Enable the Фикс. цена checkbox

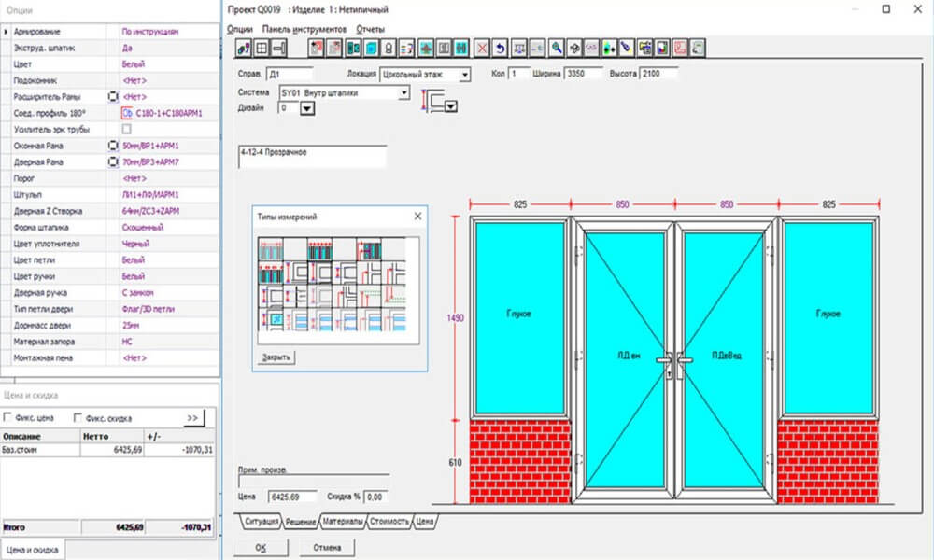[x=9, y=418]
